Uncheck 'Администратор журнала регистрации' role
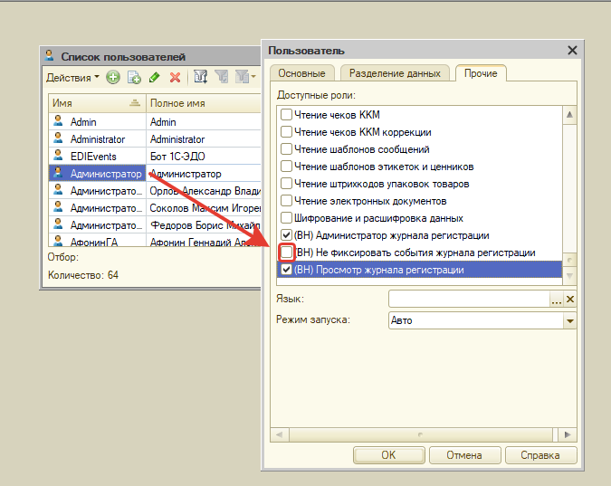Viewport: 611px width, 486px height. click(287, 235)
